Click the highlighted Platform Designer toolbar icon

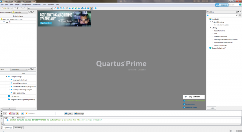pos(91,8)
